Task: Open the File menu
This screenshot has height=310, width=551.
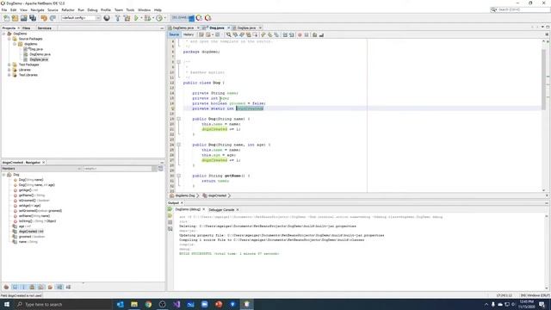Action: (4, 9)
